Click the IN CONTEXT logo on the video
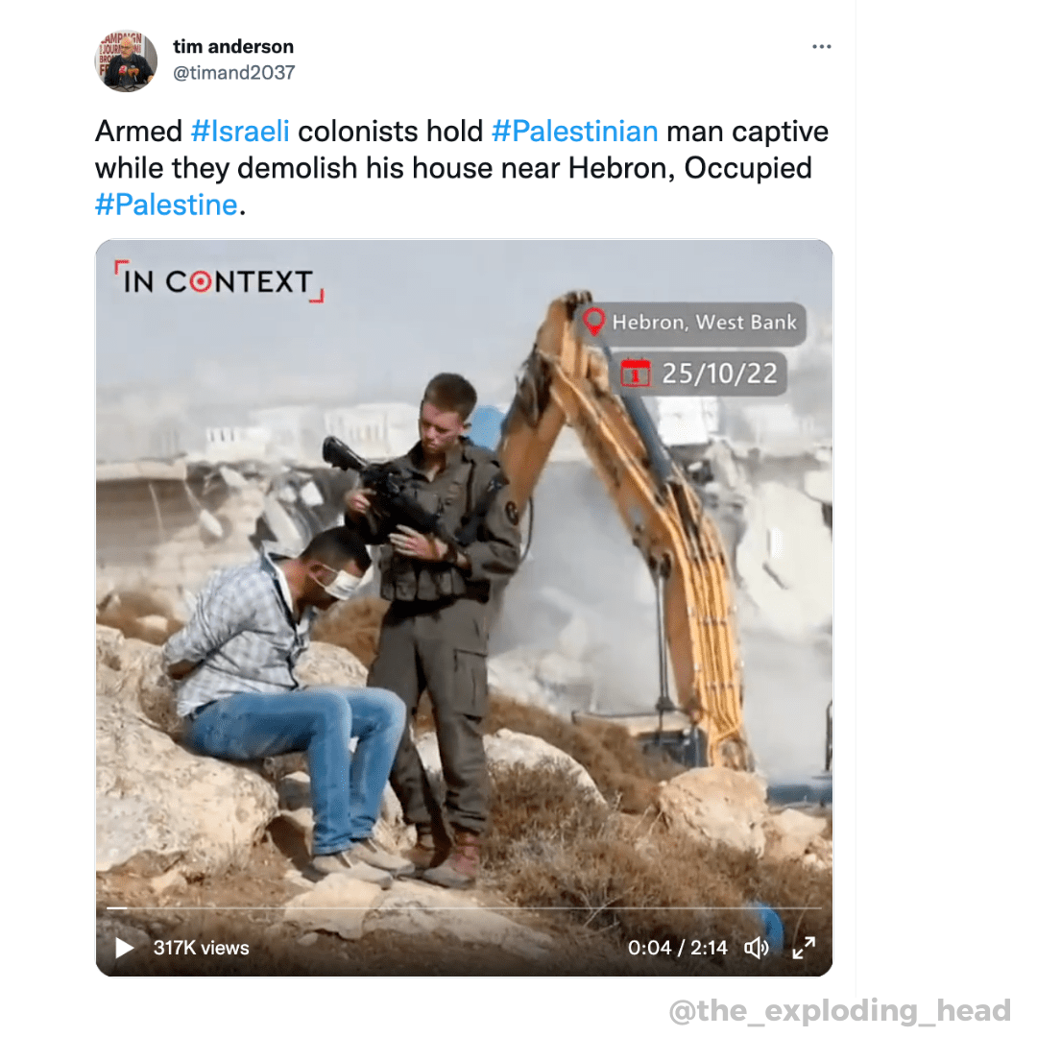1037x1037 pixels. pyautogui.click(x=219, y=281)
